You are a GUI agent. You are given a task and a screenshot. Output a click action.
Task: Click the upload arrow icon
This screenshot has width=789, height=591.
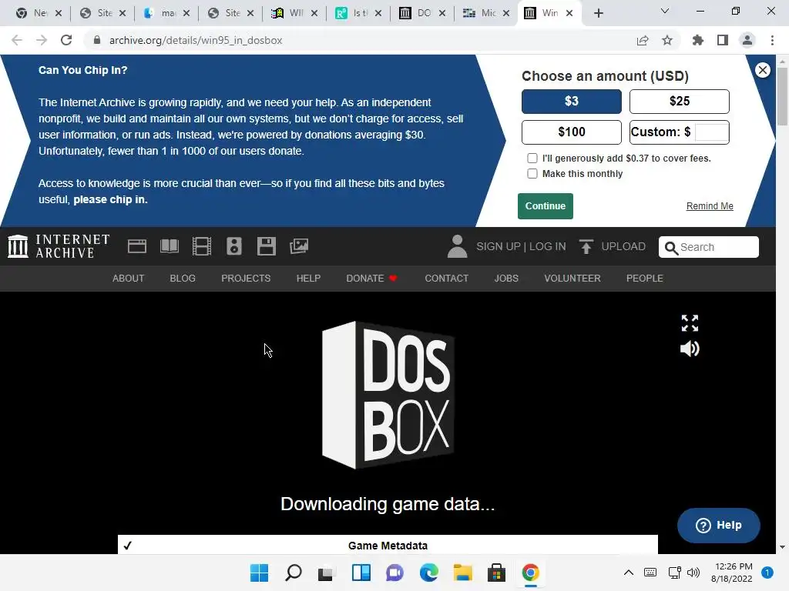tap(586, 246)
